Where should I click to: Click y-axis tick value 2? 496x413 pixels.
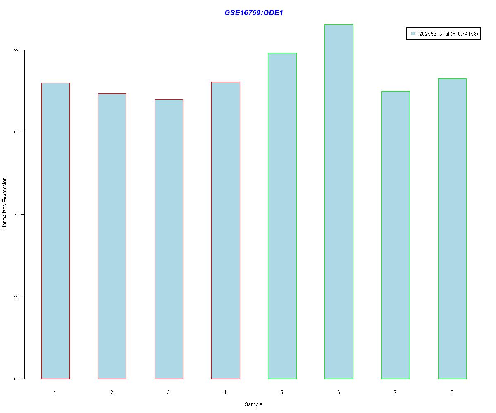pyautogui.click(x=17, y=297)
